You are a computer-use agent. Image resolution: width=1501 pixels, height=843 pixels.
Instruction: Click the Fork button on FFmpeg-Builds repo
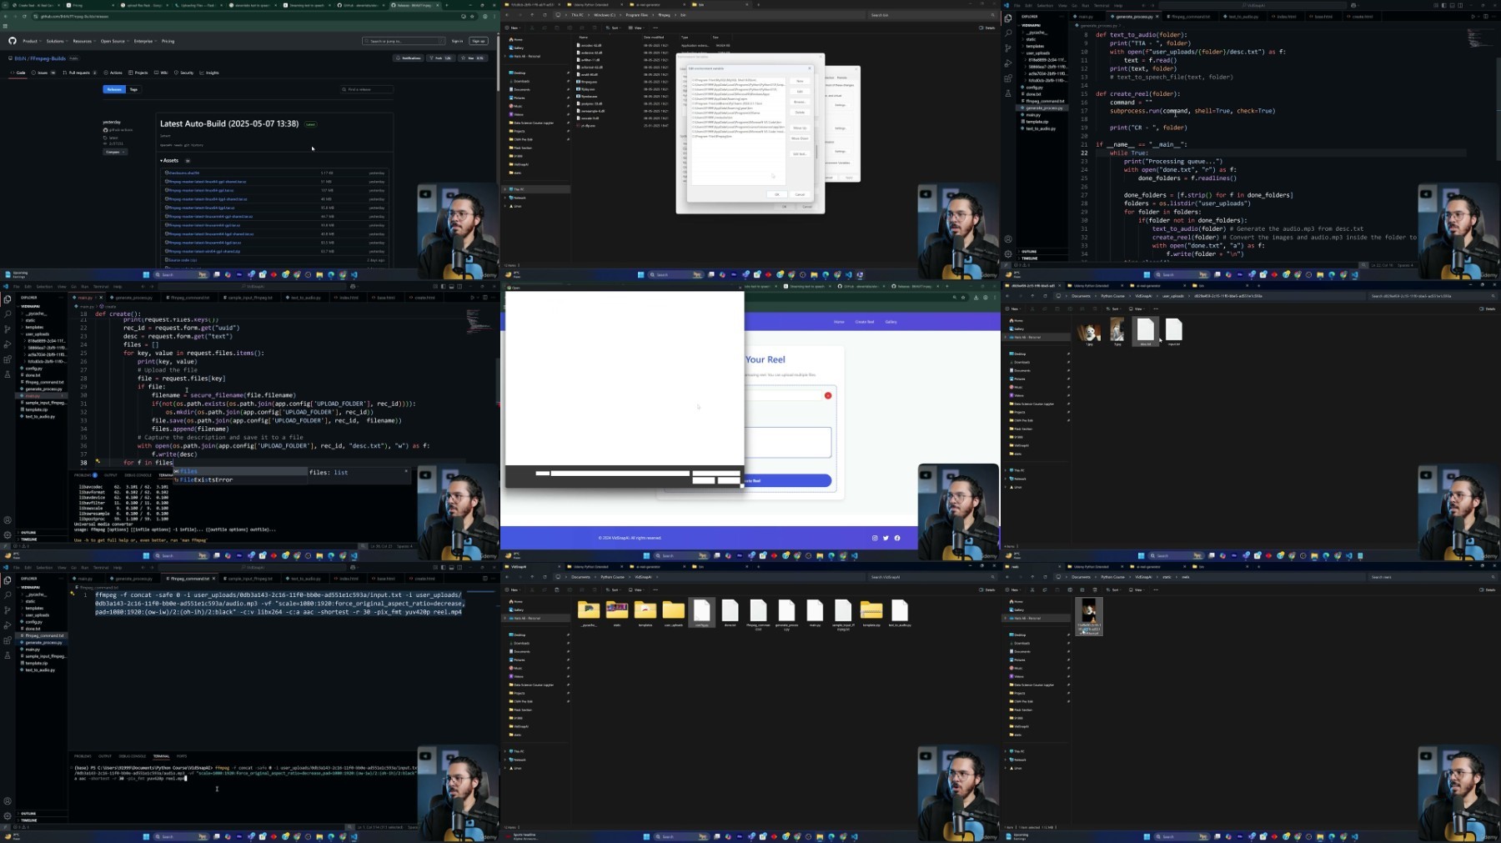pos(440,58)
